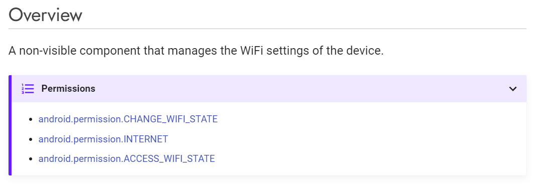Click the Overview heading

point(45,15)
